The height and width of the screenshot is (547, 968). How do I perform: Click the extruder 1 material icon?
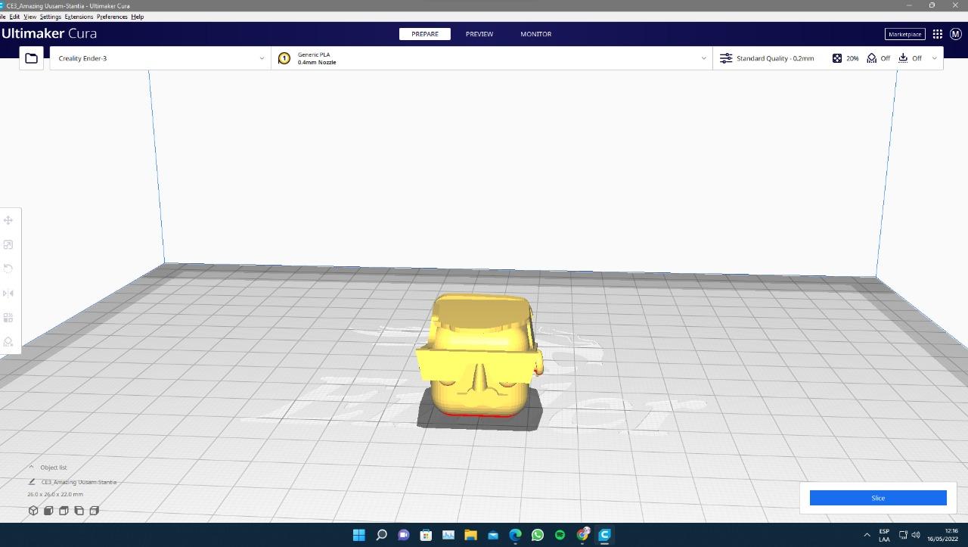284,58
